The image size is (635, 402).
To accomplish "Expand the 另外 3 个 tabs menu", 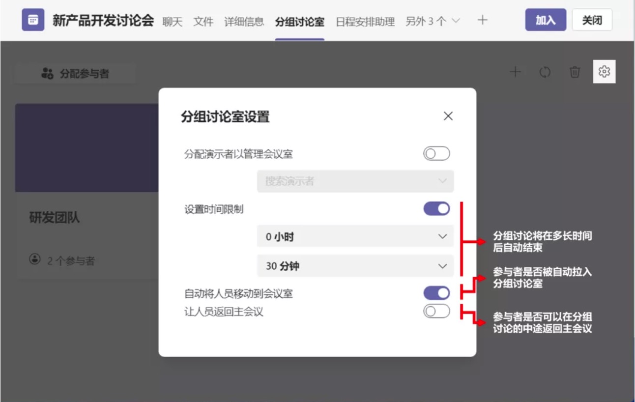I will click(x=433, y=21).
